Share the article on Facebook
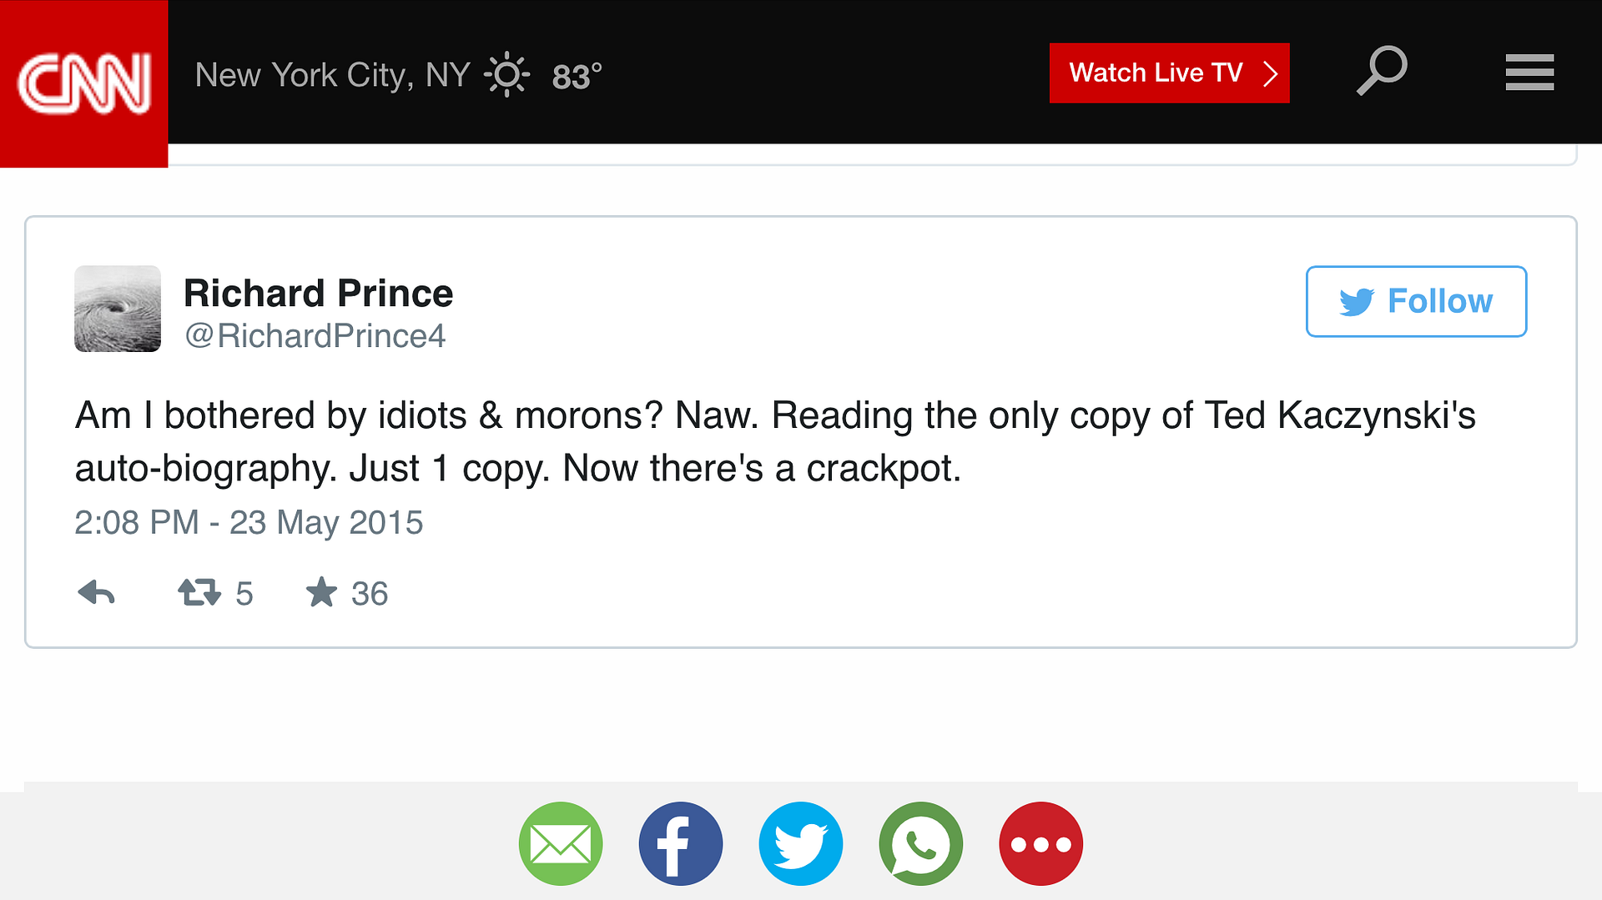This screenshot has width=1602, height=900. tap(681, 843)
